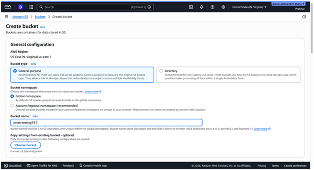Open notifications bell icon
Image resolution: width=314 pixels, height=170 pixels.
point(201,7)
